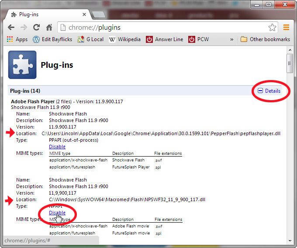Click the scrollbar down arrow
Screen dimensions: 297x248
[290, 241]
